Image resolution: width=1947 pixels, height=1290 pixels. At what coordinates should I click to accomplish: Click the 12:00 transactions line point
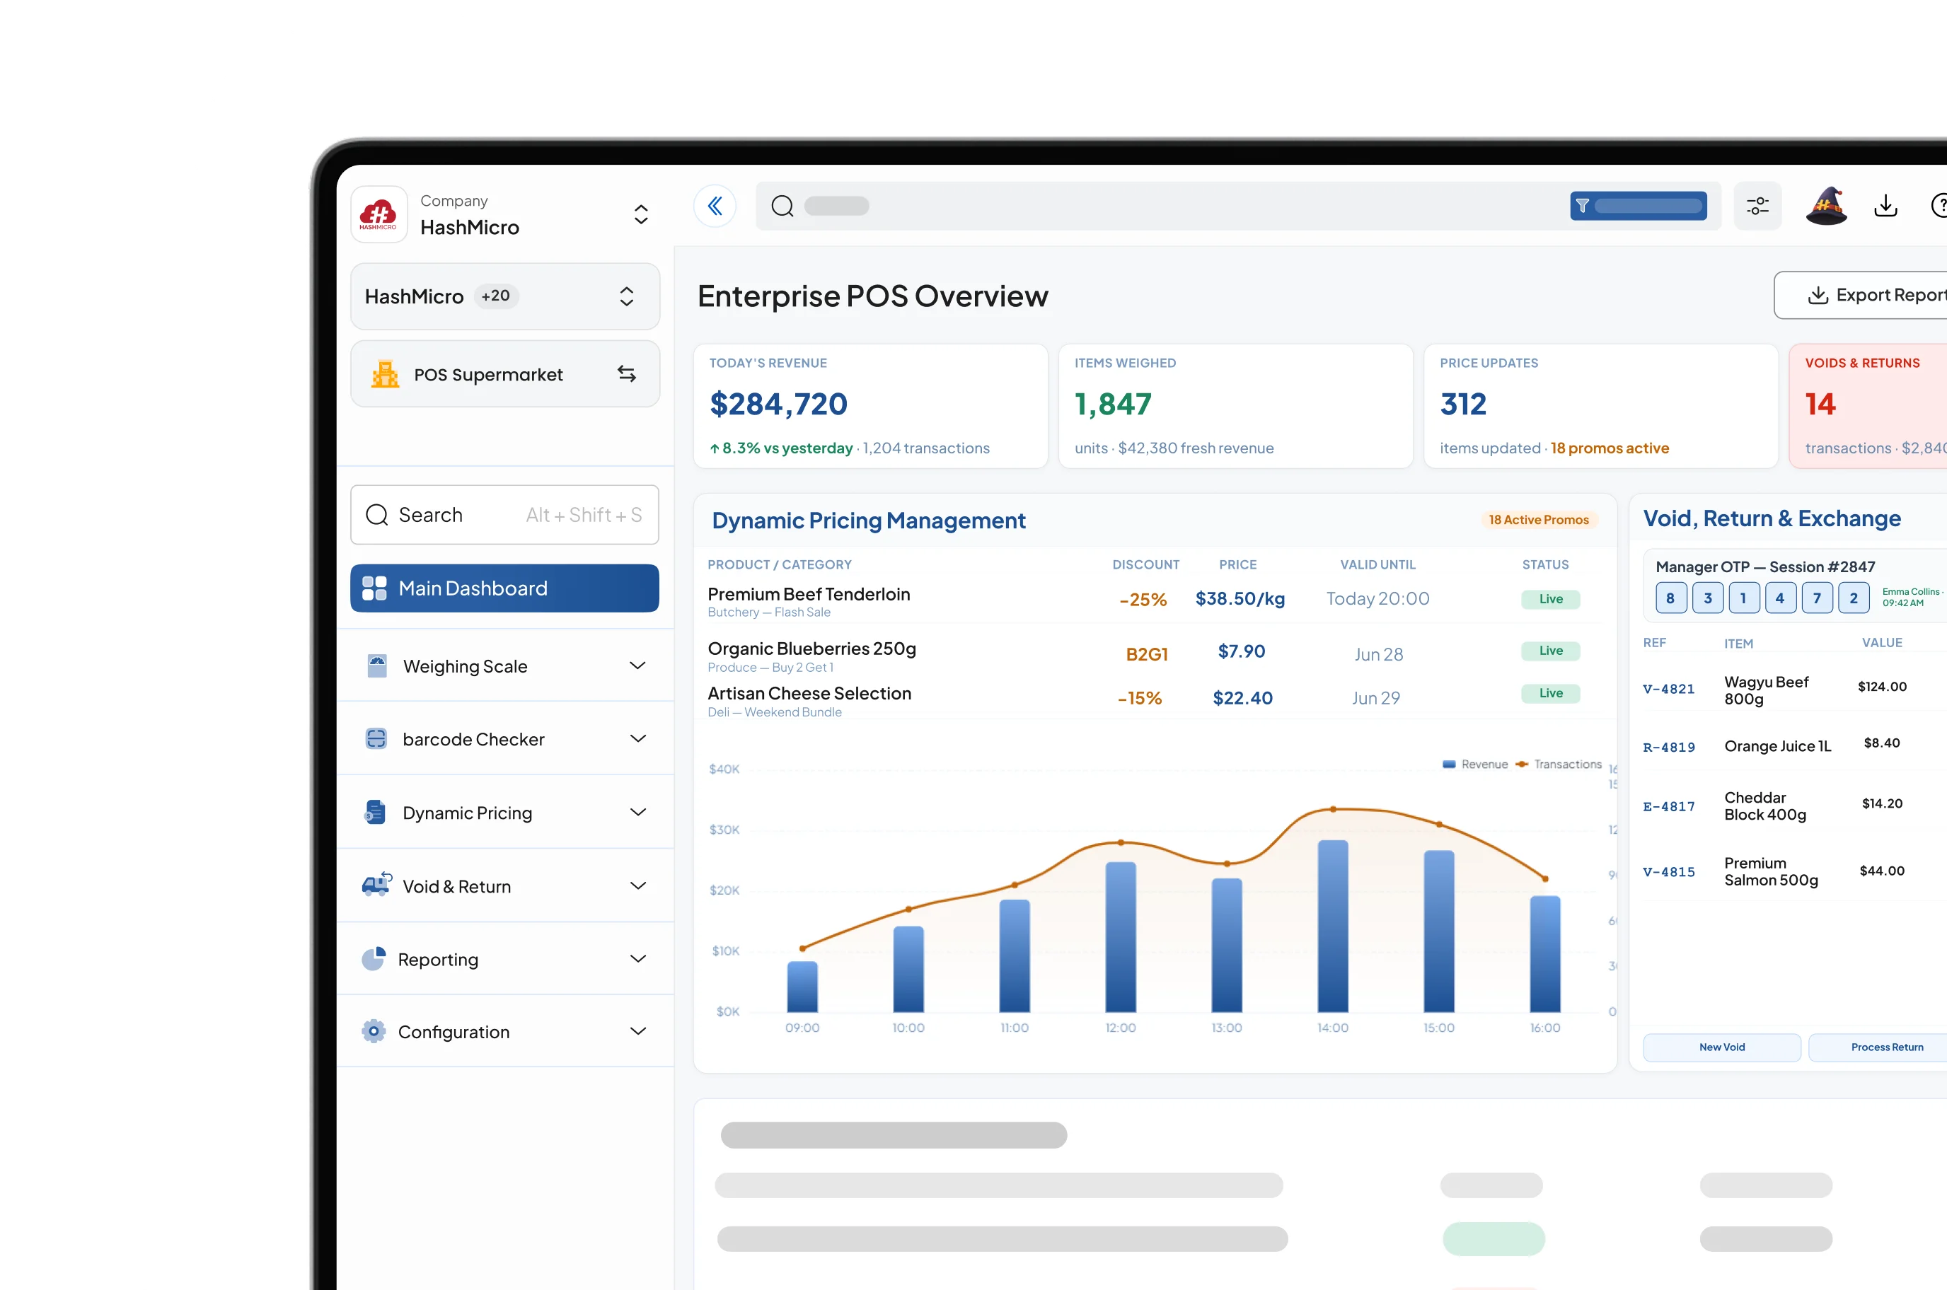[x=1121, y=842]
